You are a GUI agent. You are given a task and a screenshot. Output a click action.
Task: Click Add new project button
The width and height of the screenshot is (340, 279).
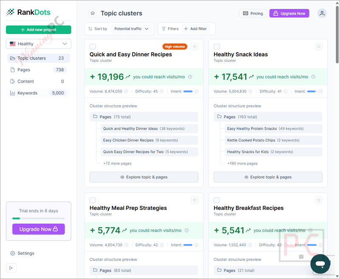pyautogui.click(x=39, y=30)
